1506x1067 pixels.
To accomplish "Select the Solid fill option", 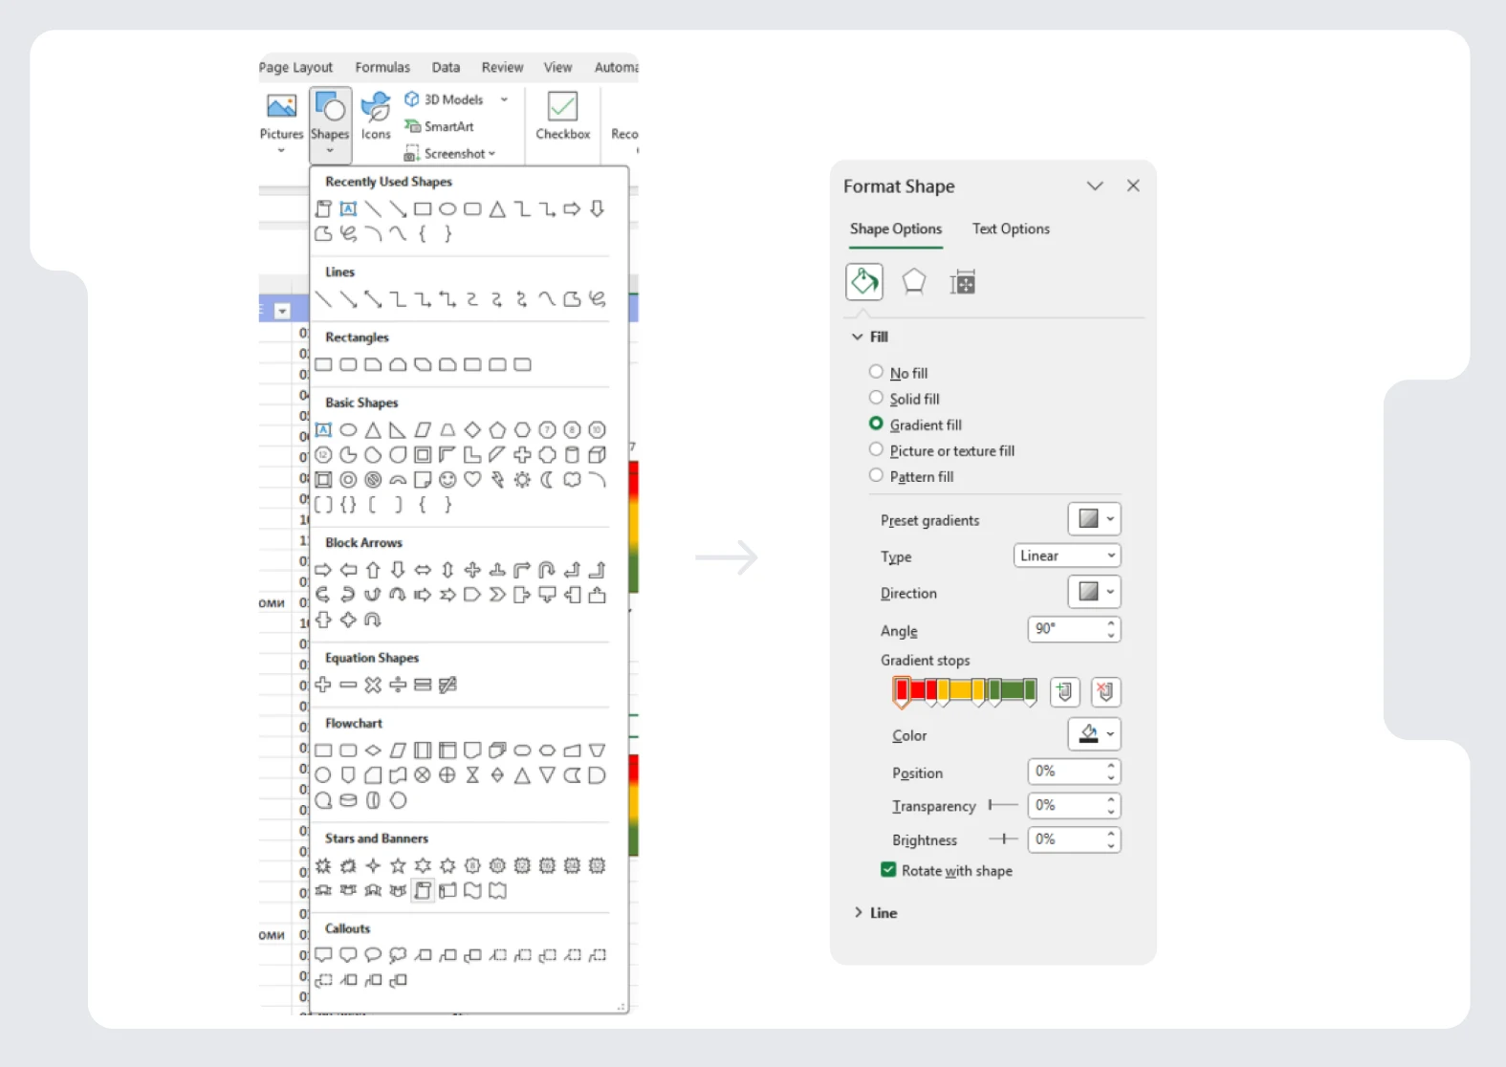I will (876, 398).
